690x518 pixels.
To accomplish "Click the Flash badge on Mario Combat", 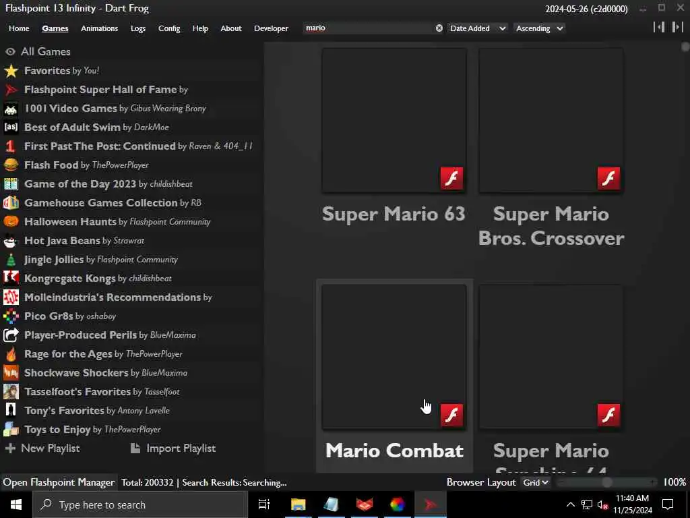I will (x=451, y=415).
